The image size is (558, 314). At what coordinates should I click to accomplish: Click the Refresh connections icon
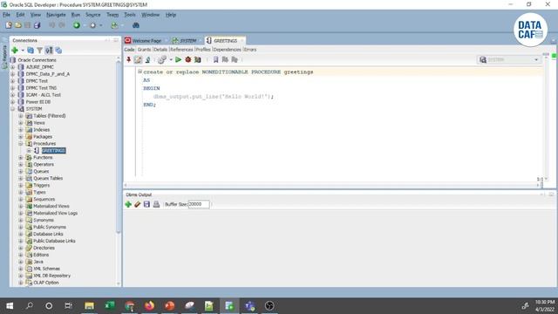click(31, 51)
